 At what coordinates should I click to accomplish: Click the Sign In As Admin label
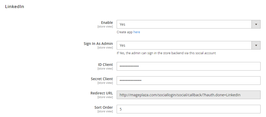pyautogui.click(x=98, y=44)
